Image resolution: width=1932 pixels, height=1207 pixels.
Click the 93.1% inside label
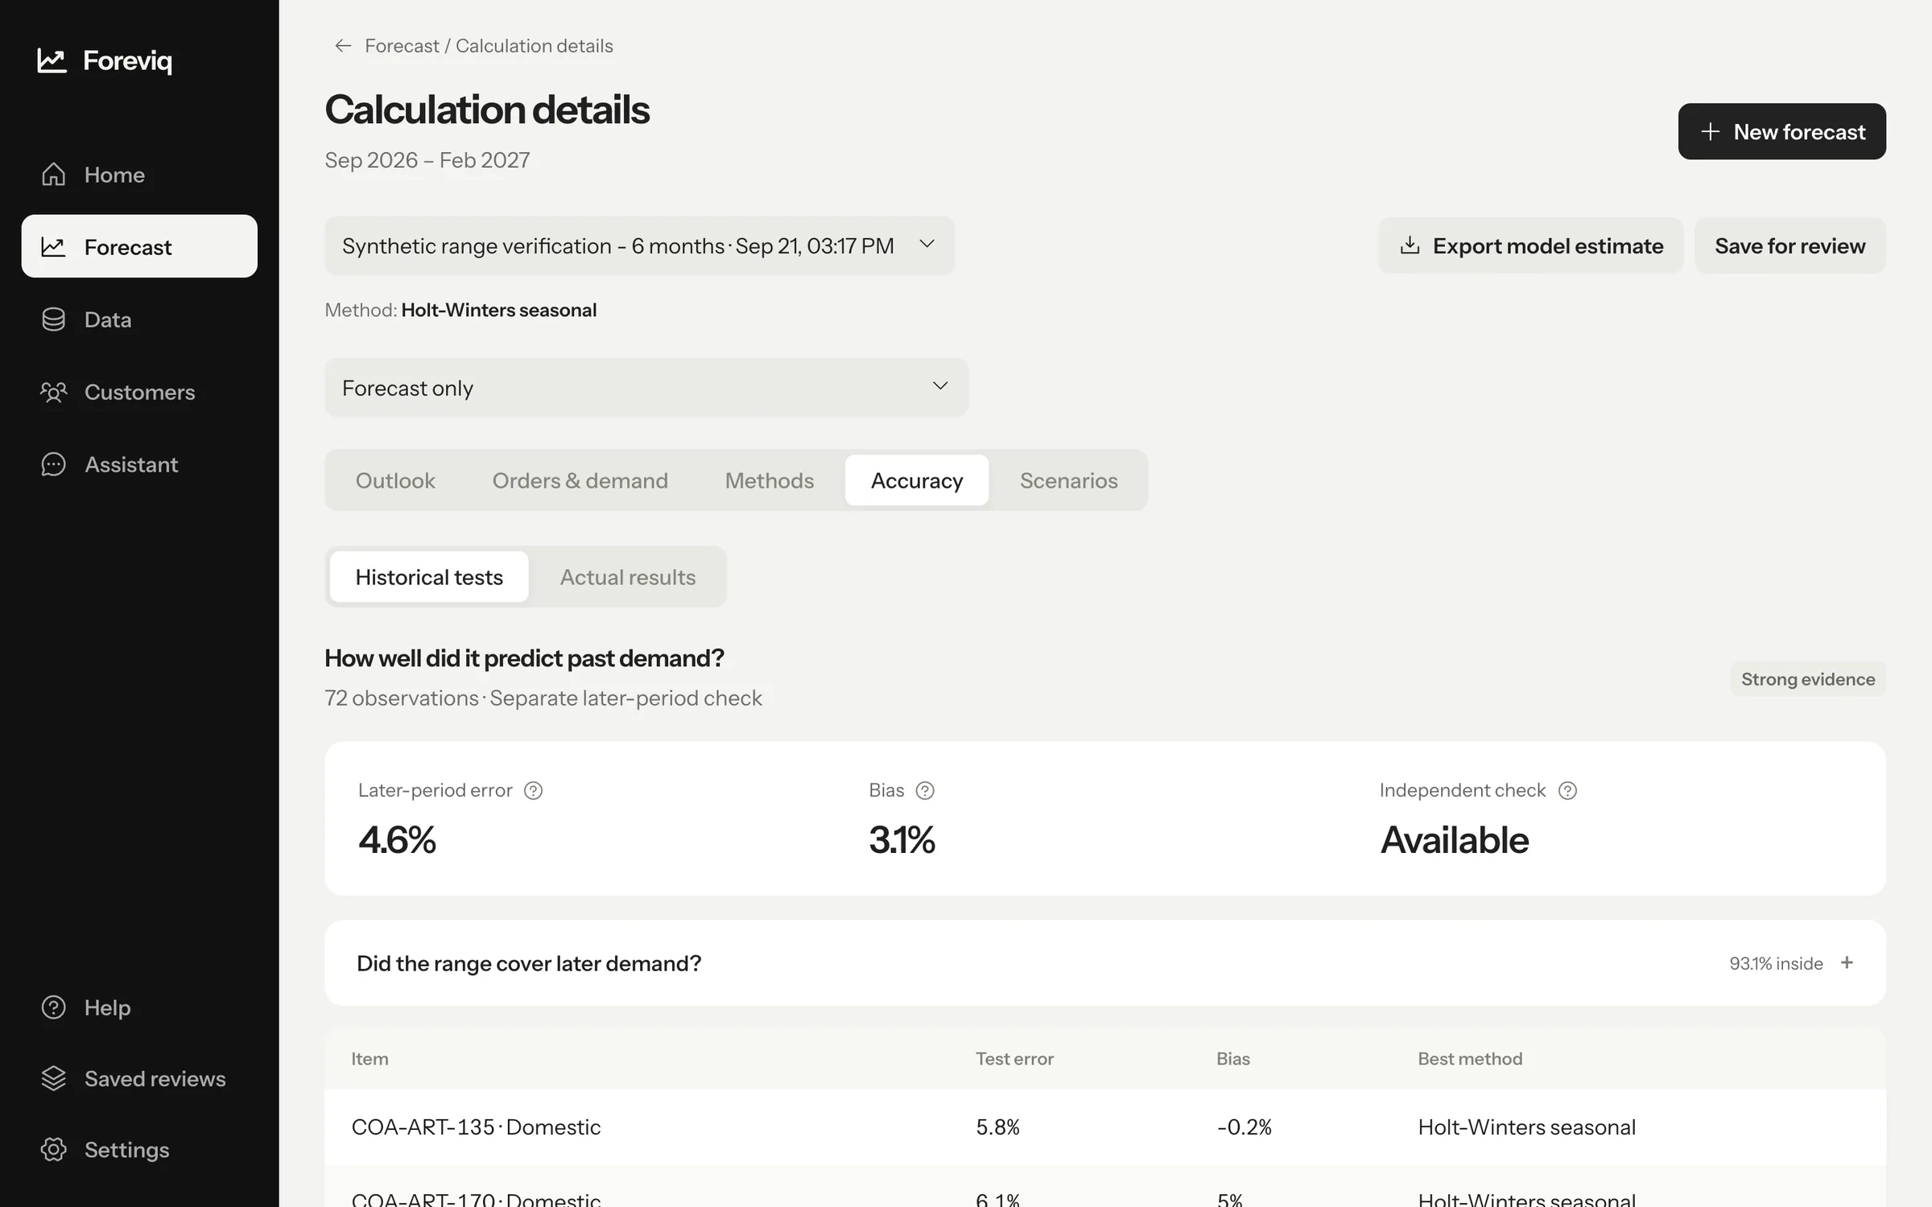[x=1776, y=963]
